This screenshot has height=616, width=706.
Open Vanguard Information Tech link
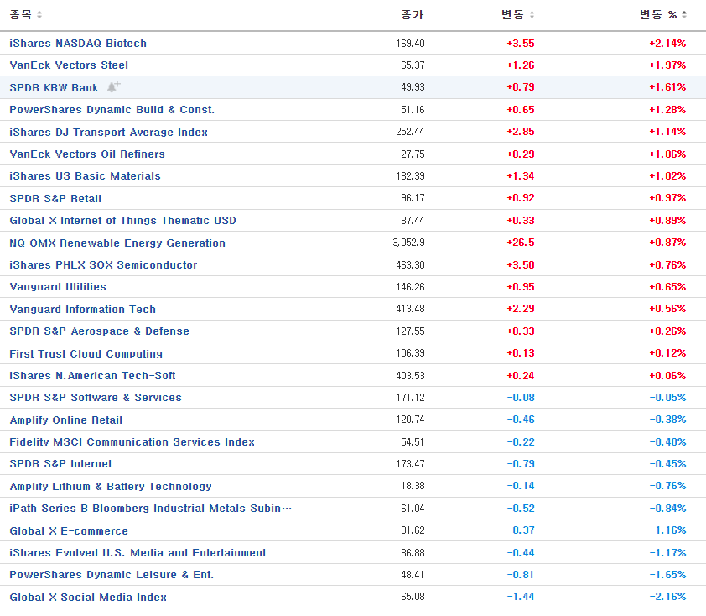(x=82, y=309)
